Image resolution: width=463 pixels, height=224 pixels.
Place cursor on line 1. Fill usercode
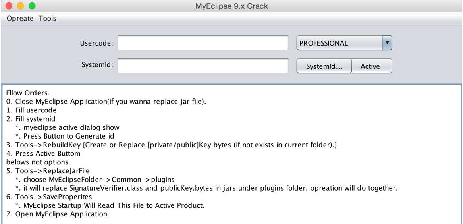[x=31, y=110]
